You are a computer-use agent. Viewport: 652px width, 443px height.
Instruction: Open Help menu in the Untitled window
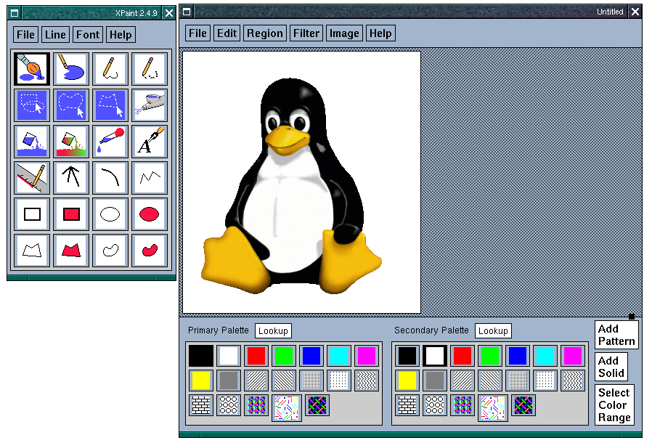tap(380, 33)
